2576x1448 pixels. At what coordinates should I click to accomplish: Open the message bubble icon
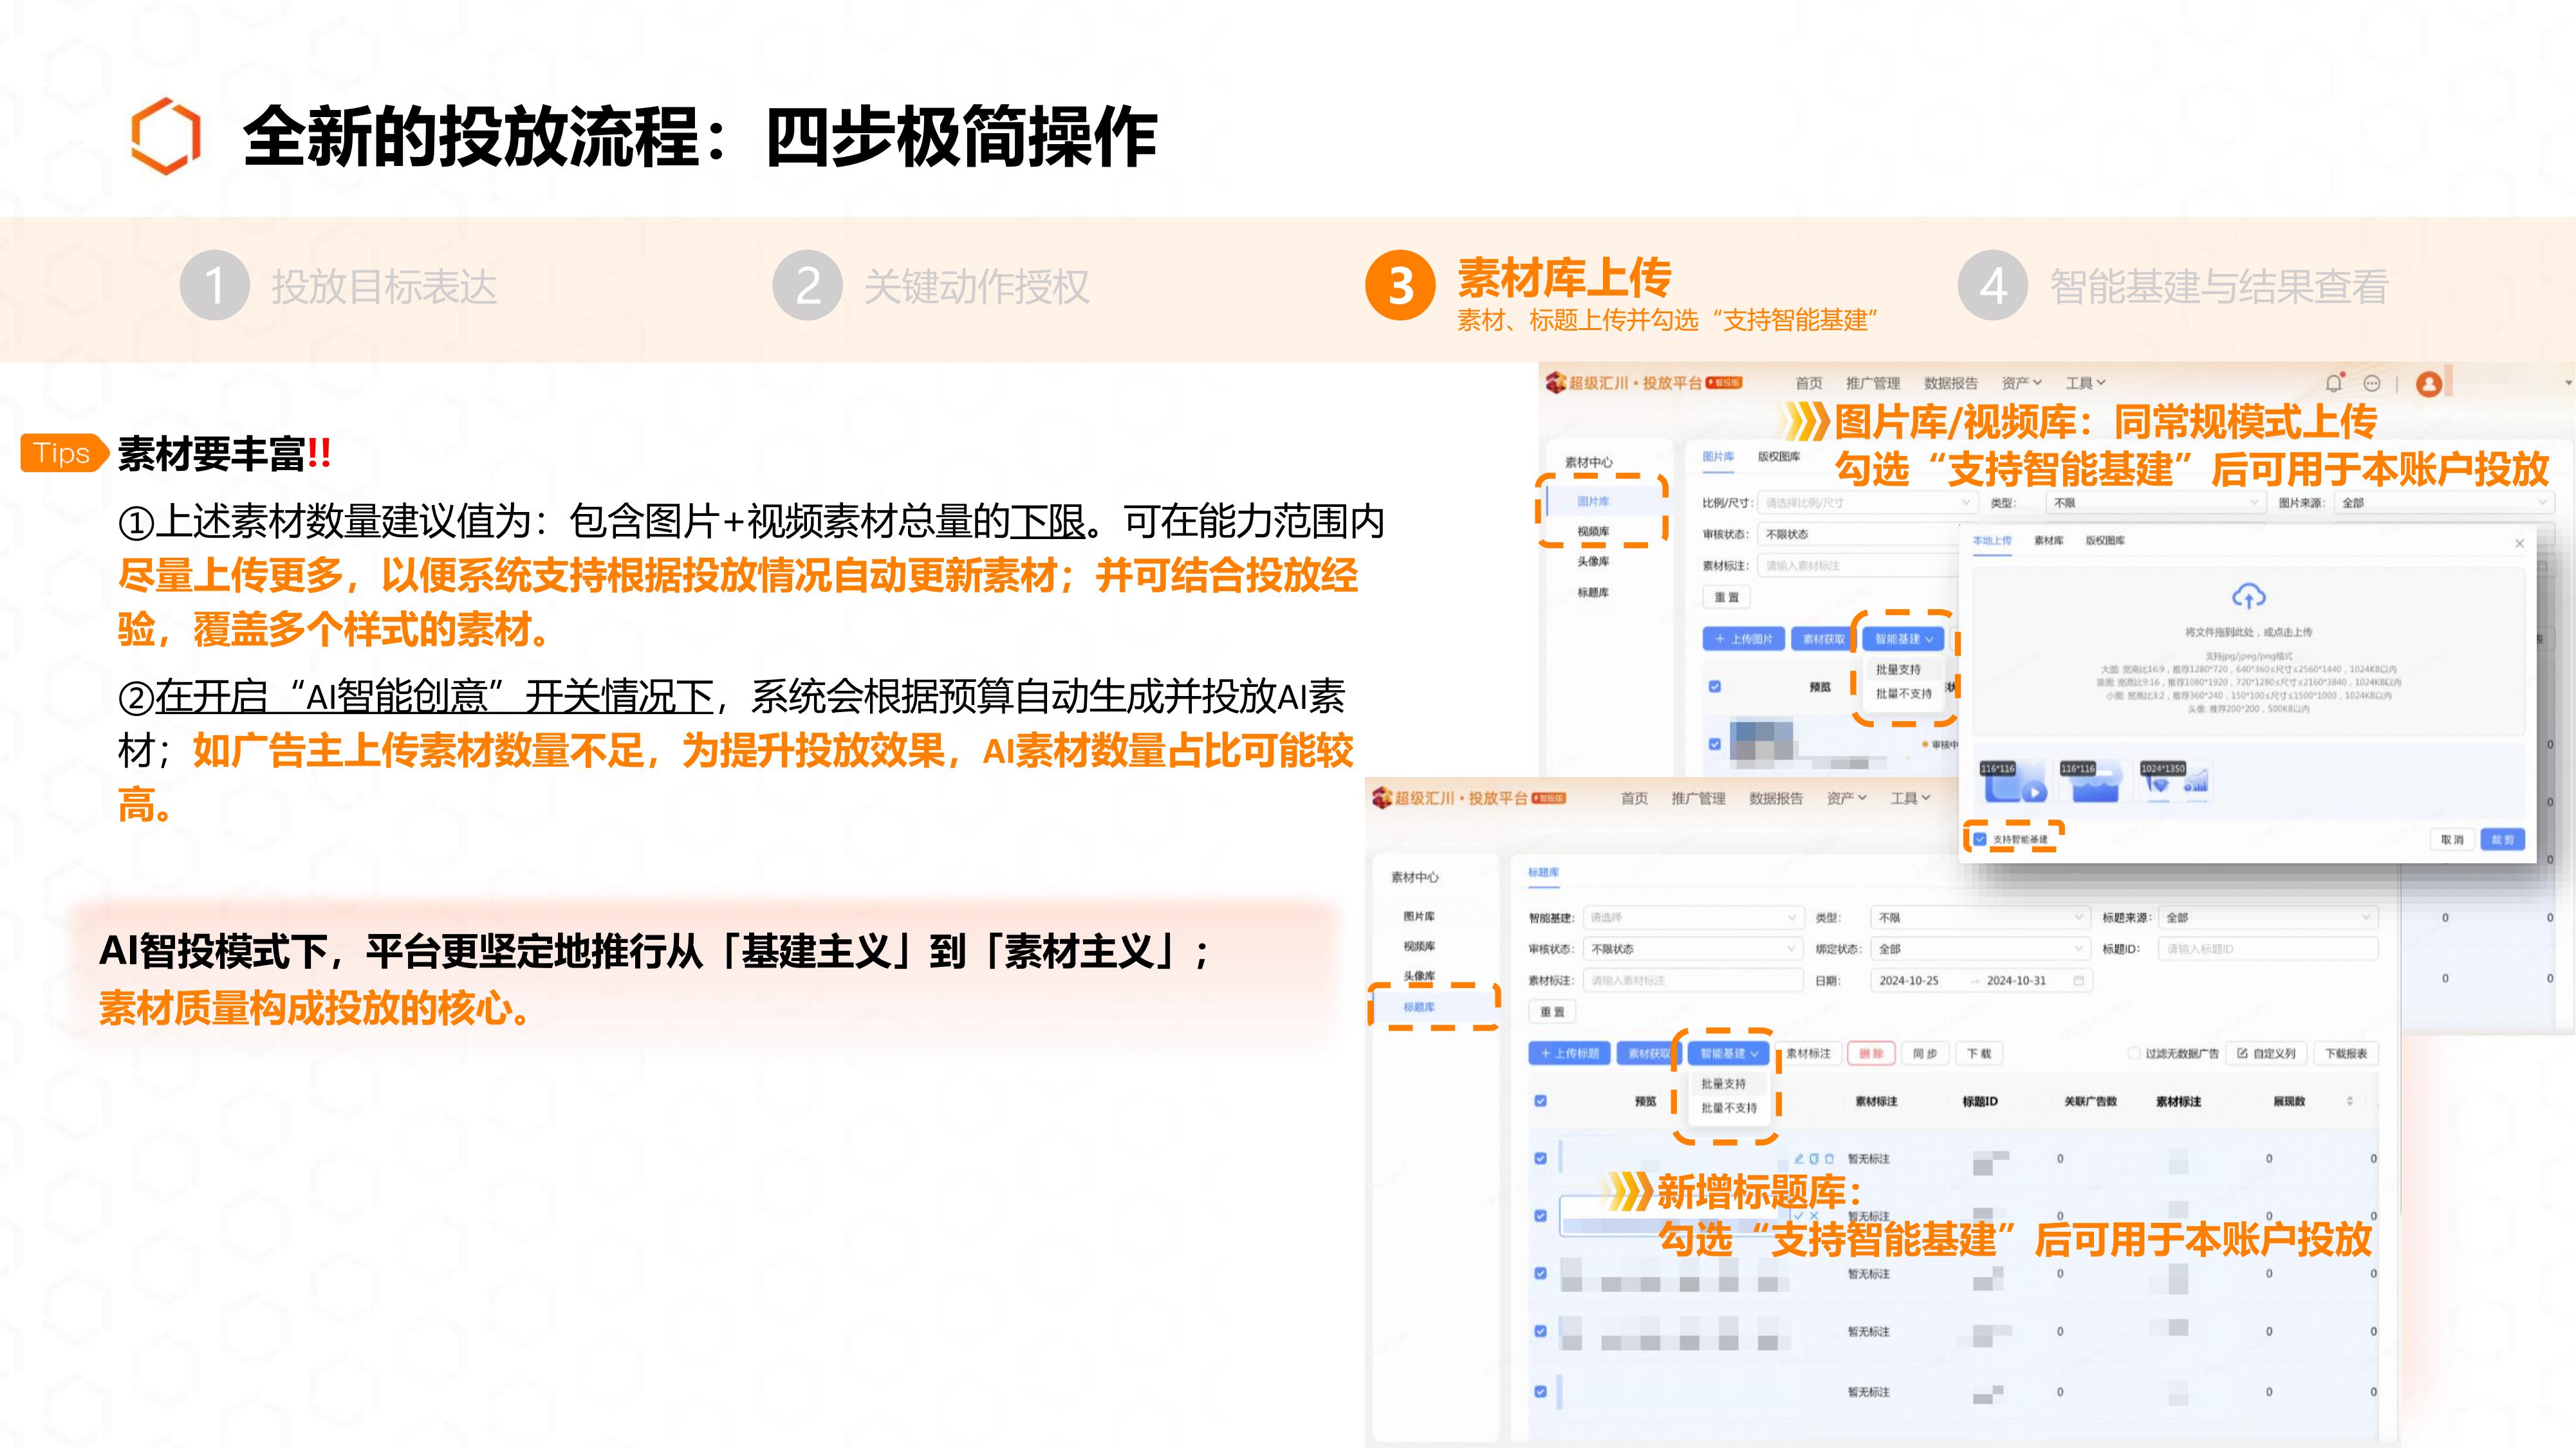point(2371,383)
